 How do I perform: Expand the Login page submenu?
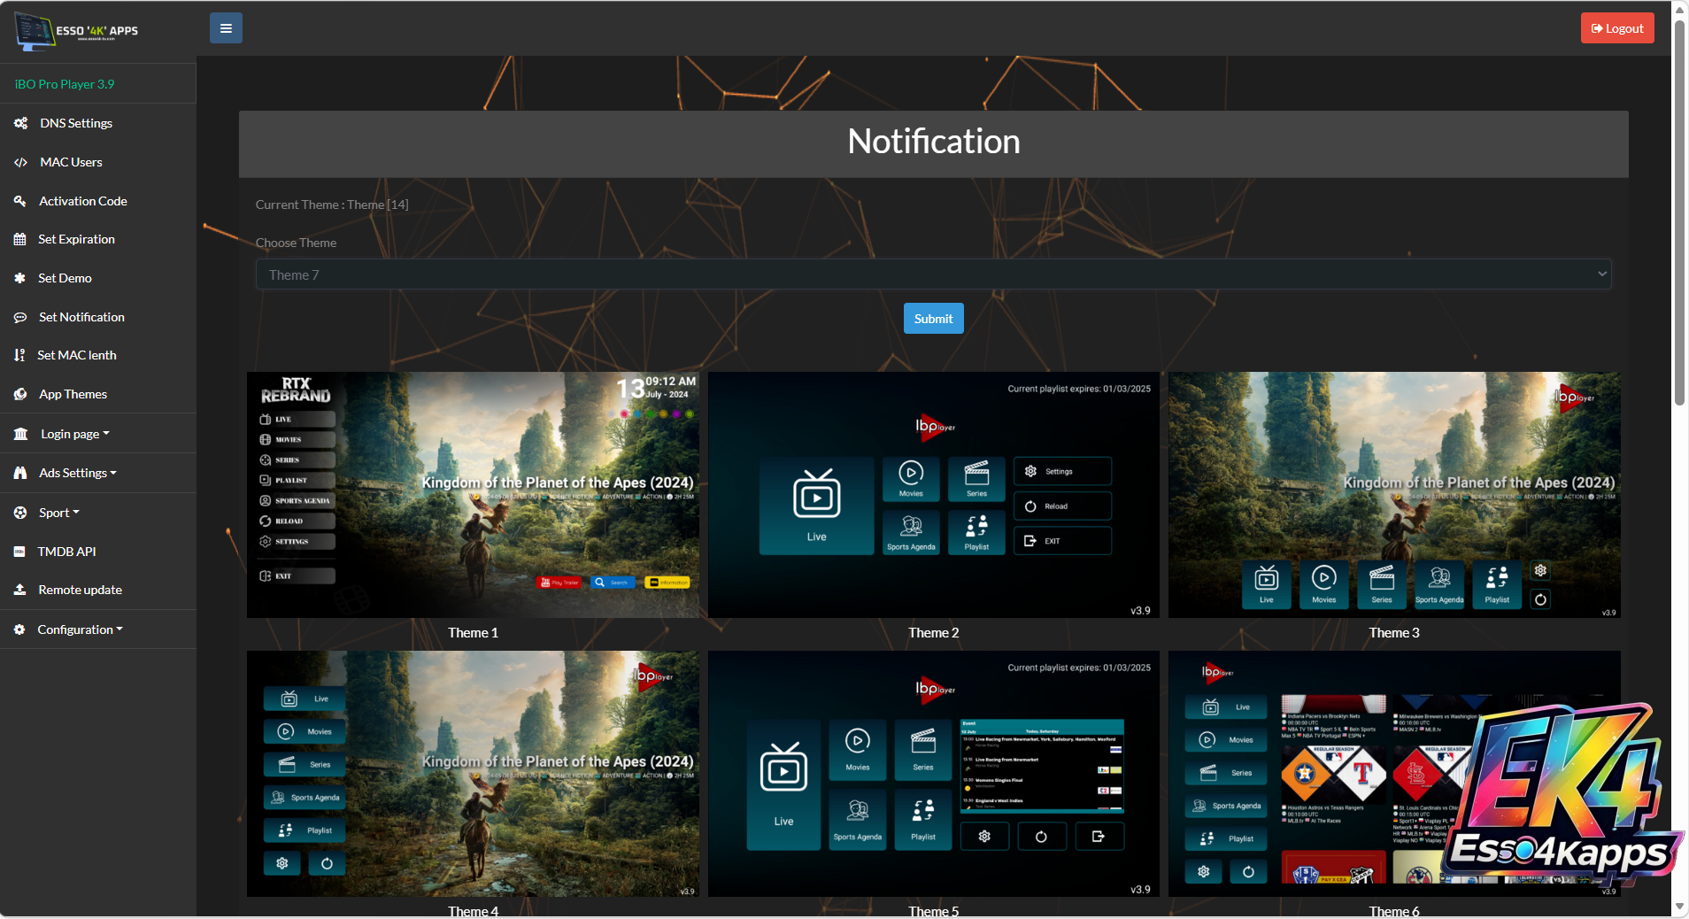click(74, 434)
